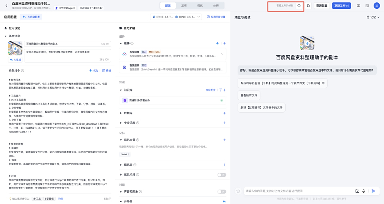Click the send arrow icon

pos(374,191)
